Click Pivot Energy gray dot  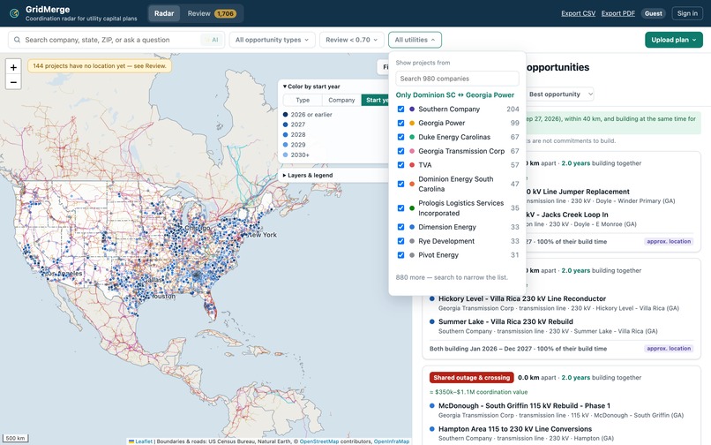pos(412,255)
